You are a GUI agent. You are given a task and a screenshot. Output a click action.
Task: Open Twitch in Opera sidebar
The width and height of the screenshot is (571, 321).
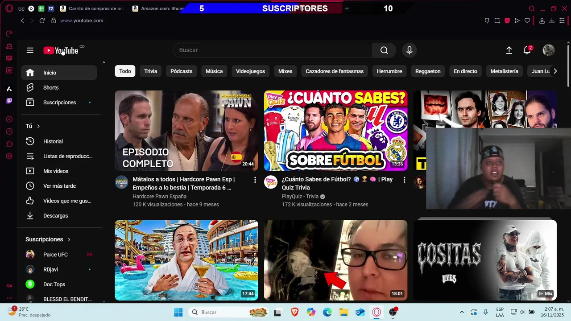[x=9, y=101]
